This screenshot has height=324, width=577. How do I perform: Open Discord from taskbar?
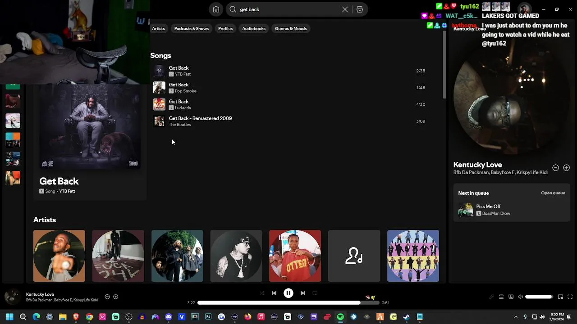pos(169,317)
